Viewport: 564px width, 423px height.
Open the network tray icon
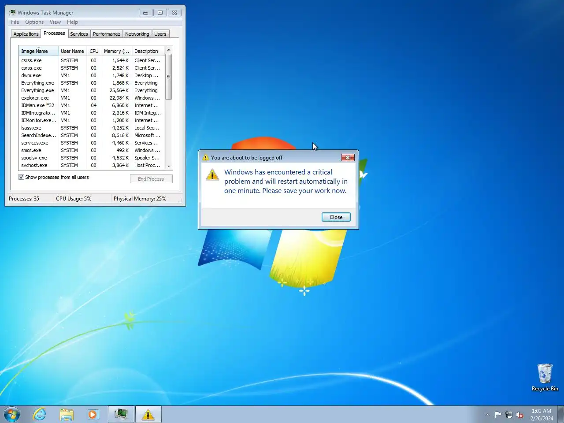(x=509, y=415)
